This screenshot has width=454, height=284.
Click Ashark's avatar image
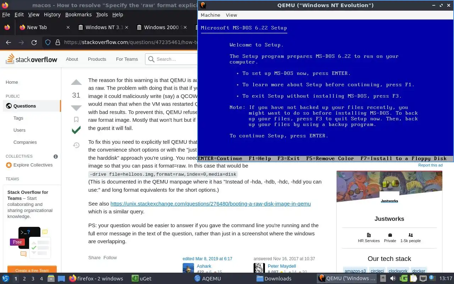point(188,268)
